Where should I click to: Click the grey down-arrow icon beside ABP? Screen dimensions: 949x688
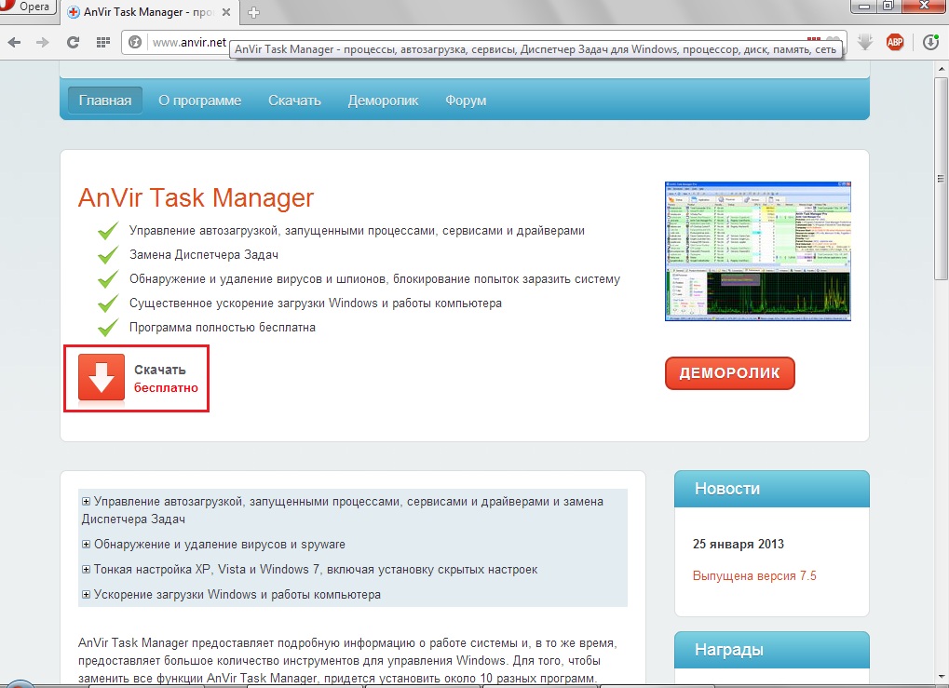865,42
